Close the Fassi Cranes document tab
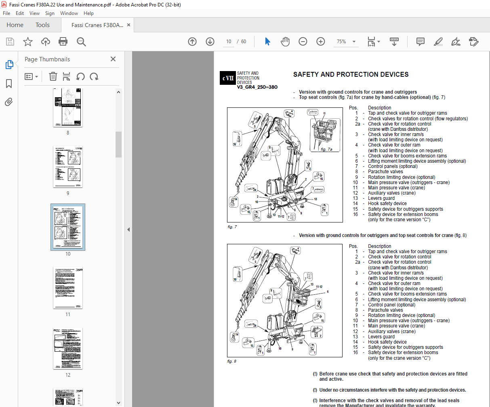 coord(129,25)
